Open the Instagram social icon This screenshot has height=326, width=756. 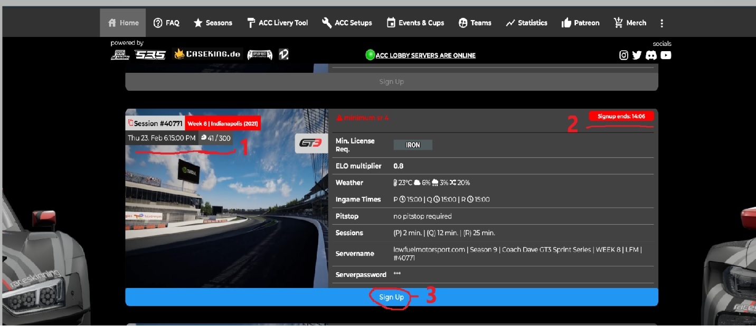click(624, 55)
